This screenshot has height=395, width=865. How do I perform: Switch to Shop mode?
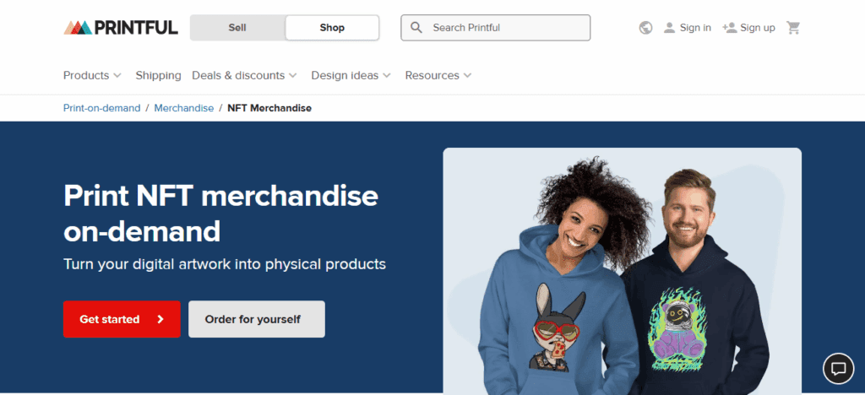[x=332, y=28]
